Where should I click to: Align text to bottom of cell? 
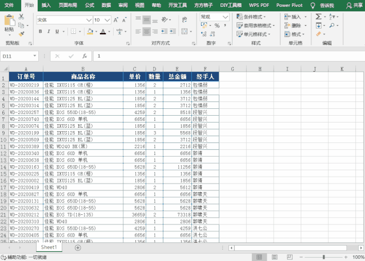click(x=155, y=19)
